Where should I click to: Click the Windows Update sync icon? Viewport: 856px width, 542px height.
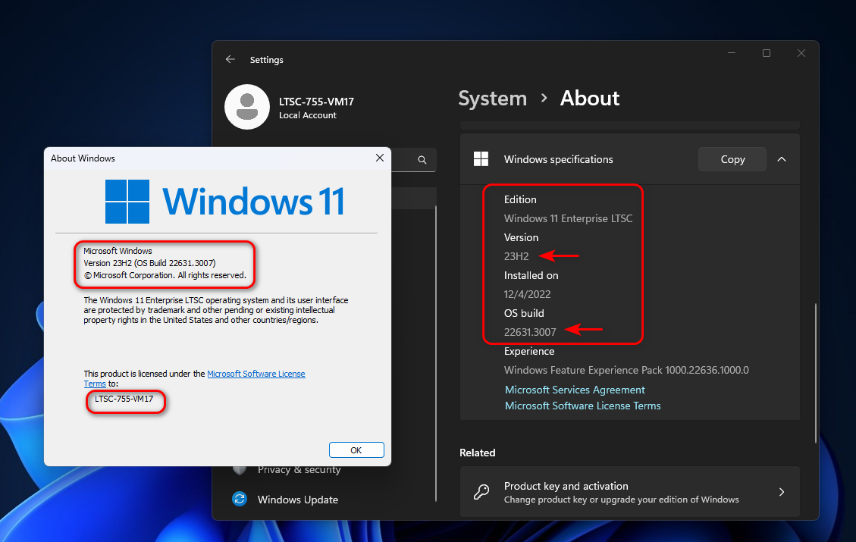pos(240,499)
